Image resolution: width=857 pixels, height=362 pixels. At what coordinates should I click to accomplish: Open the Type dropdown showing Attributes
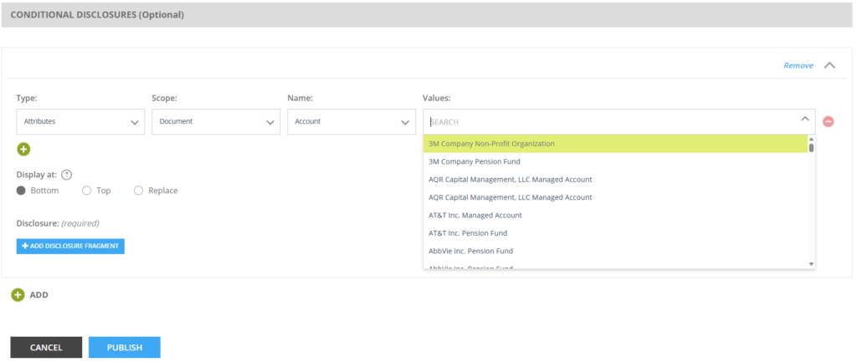click(x=80, y=121)
